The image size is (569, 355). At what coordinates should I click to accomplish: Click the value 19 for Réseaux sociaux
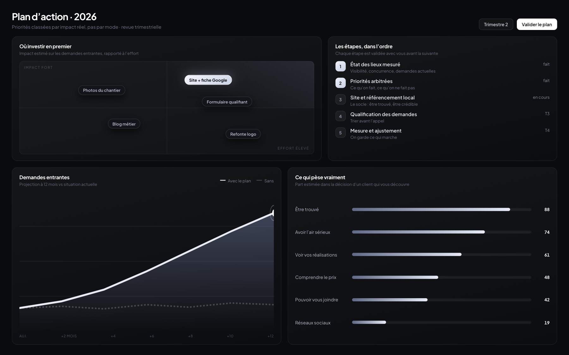click(x=547, y=323)
